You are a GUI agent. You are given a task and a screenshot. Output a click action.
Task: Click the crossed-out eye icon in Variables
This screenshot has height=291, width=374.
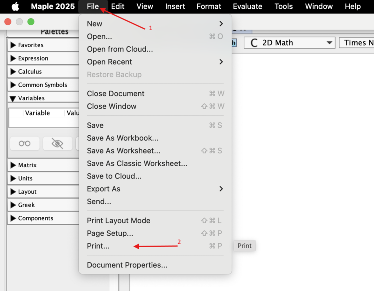57,144
